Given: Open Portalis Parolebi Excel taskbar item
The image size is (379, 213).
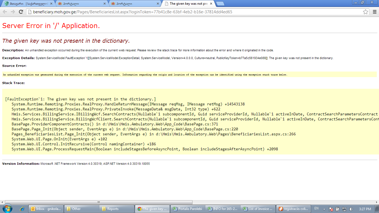Looking at the screenshot, I should coord(188,209).
